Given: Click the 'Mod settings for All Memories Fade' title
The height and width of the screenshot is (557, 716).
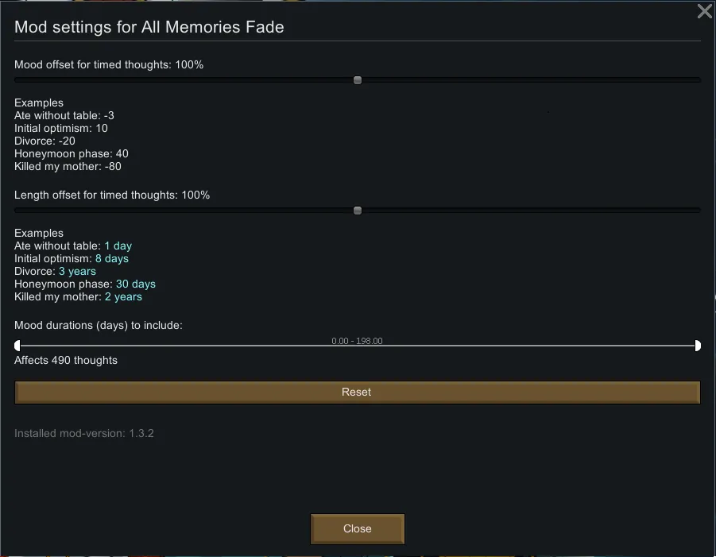Looking at the screenshot, I should [149, 27].
